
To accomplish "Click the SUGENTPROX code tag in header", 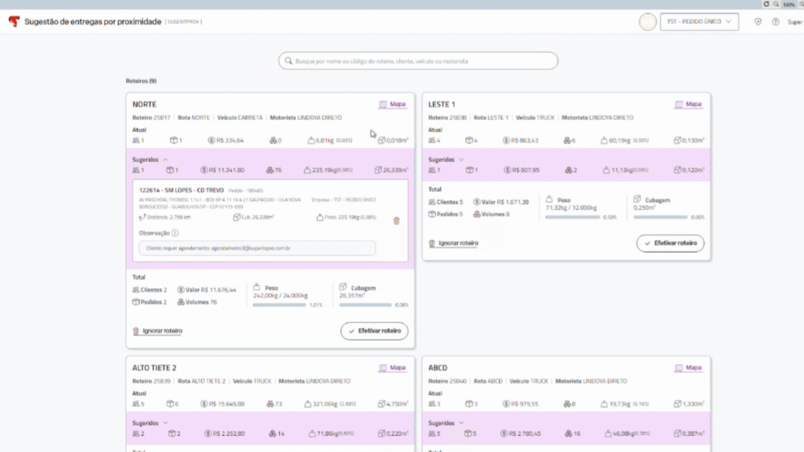I will tap(183, 22).
